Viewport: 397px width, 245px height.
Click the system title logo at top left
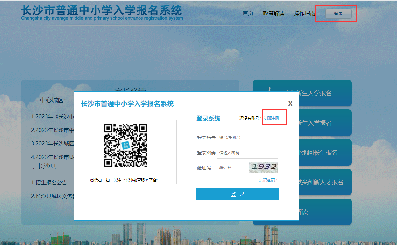click(101, 13)
